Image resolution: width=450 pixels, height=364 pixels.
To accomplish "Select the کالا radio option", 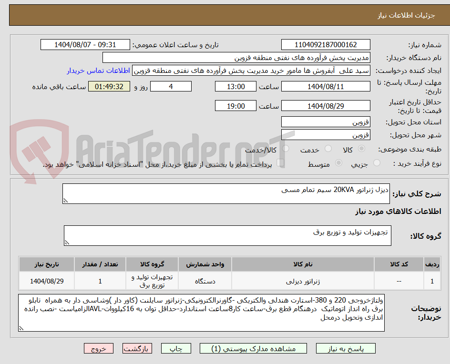I will (x=361, y=149).
